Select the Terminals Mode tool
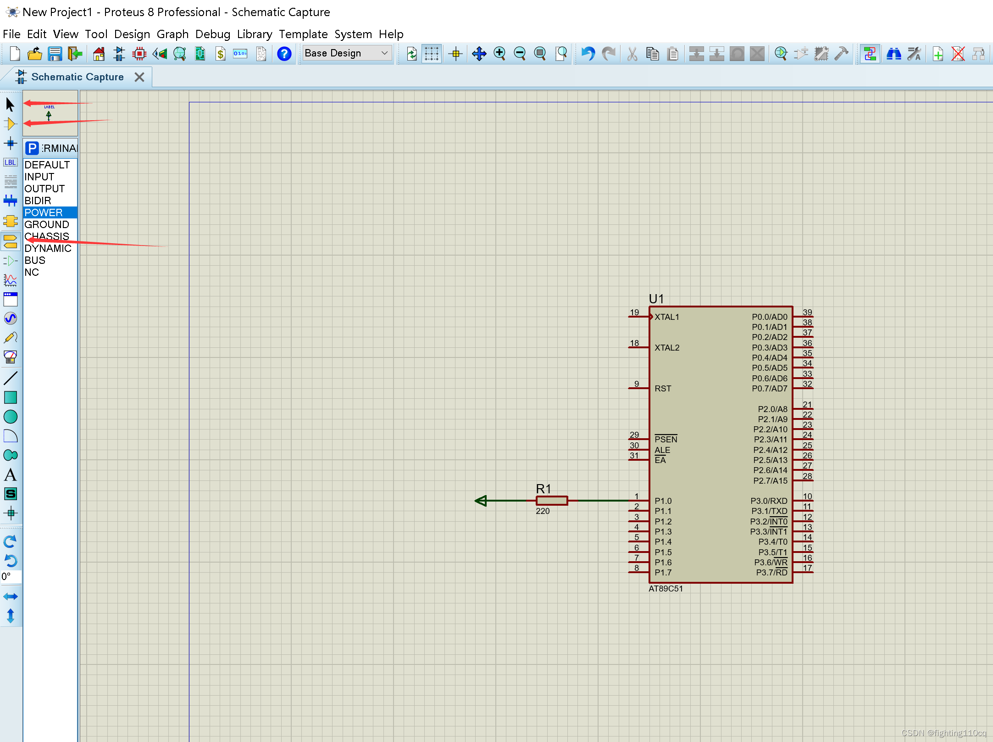 [x=10, y=240]
